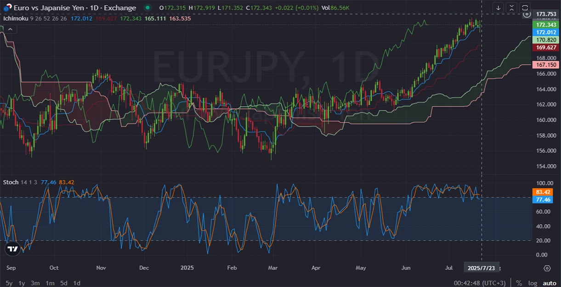This screenshot has width=561, height=287.
Task: Click the 169.627 dark red price label
Action: pos(545,47)
